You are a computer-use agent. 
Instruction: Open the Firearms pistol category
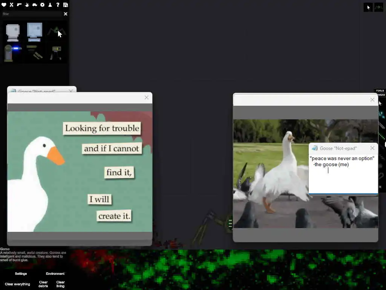tap(19, 5)
